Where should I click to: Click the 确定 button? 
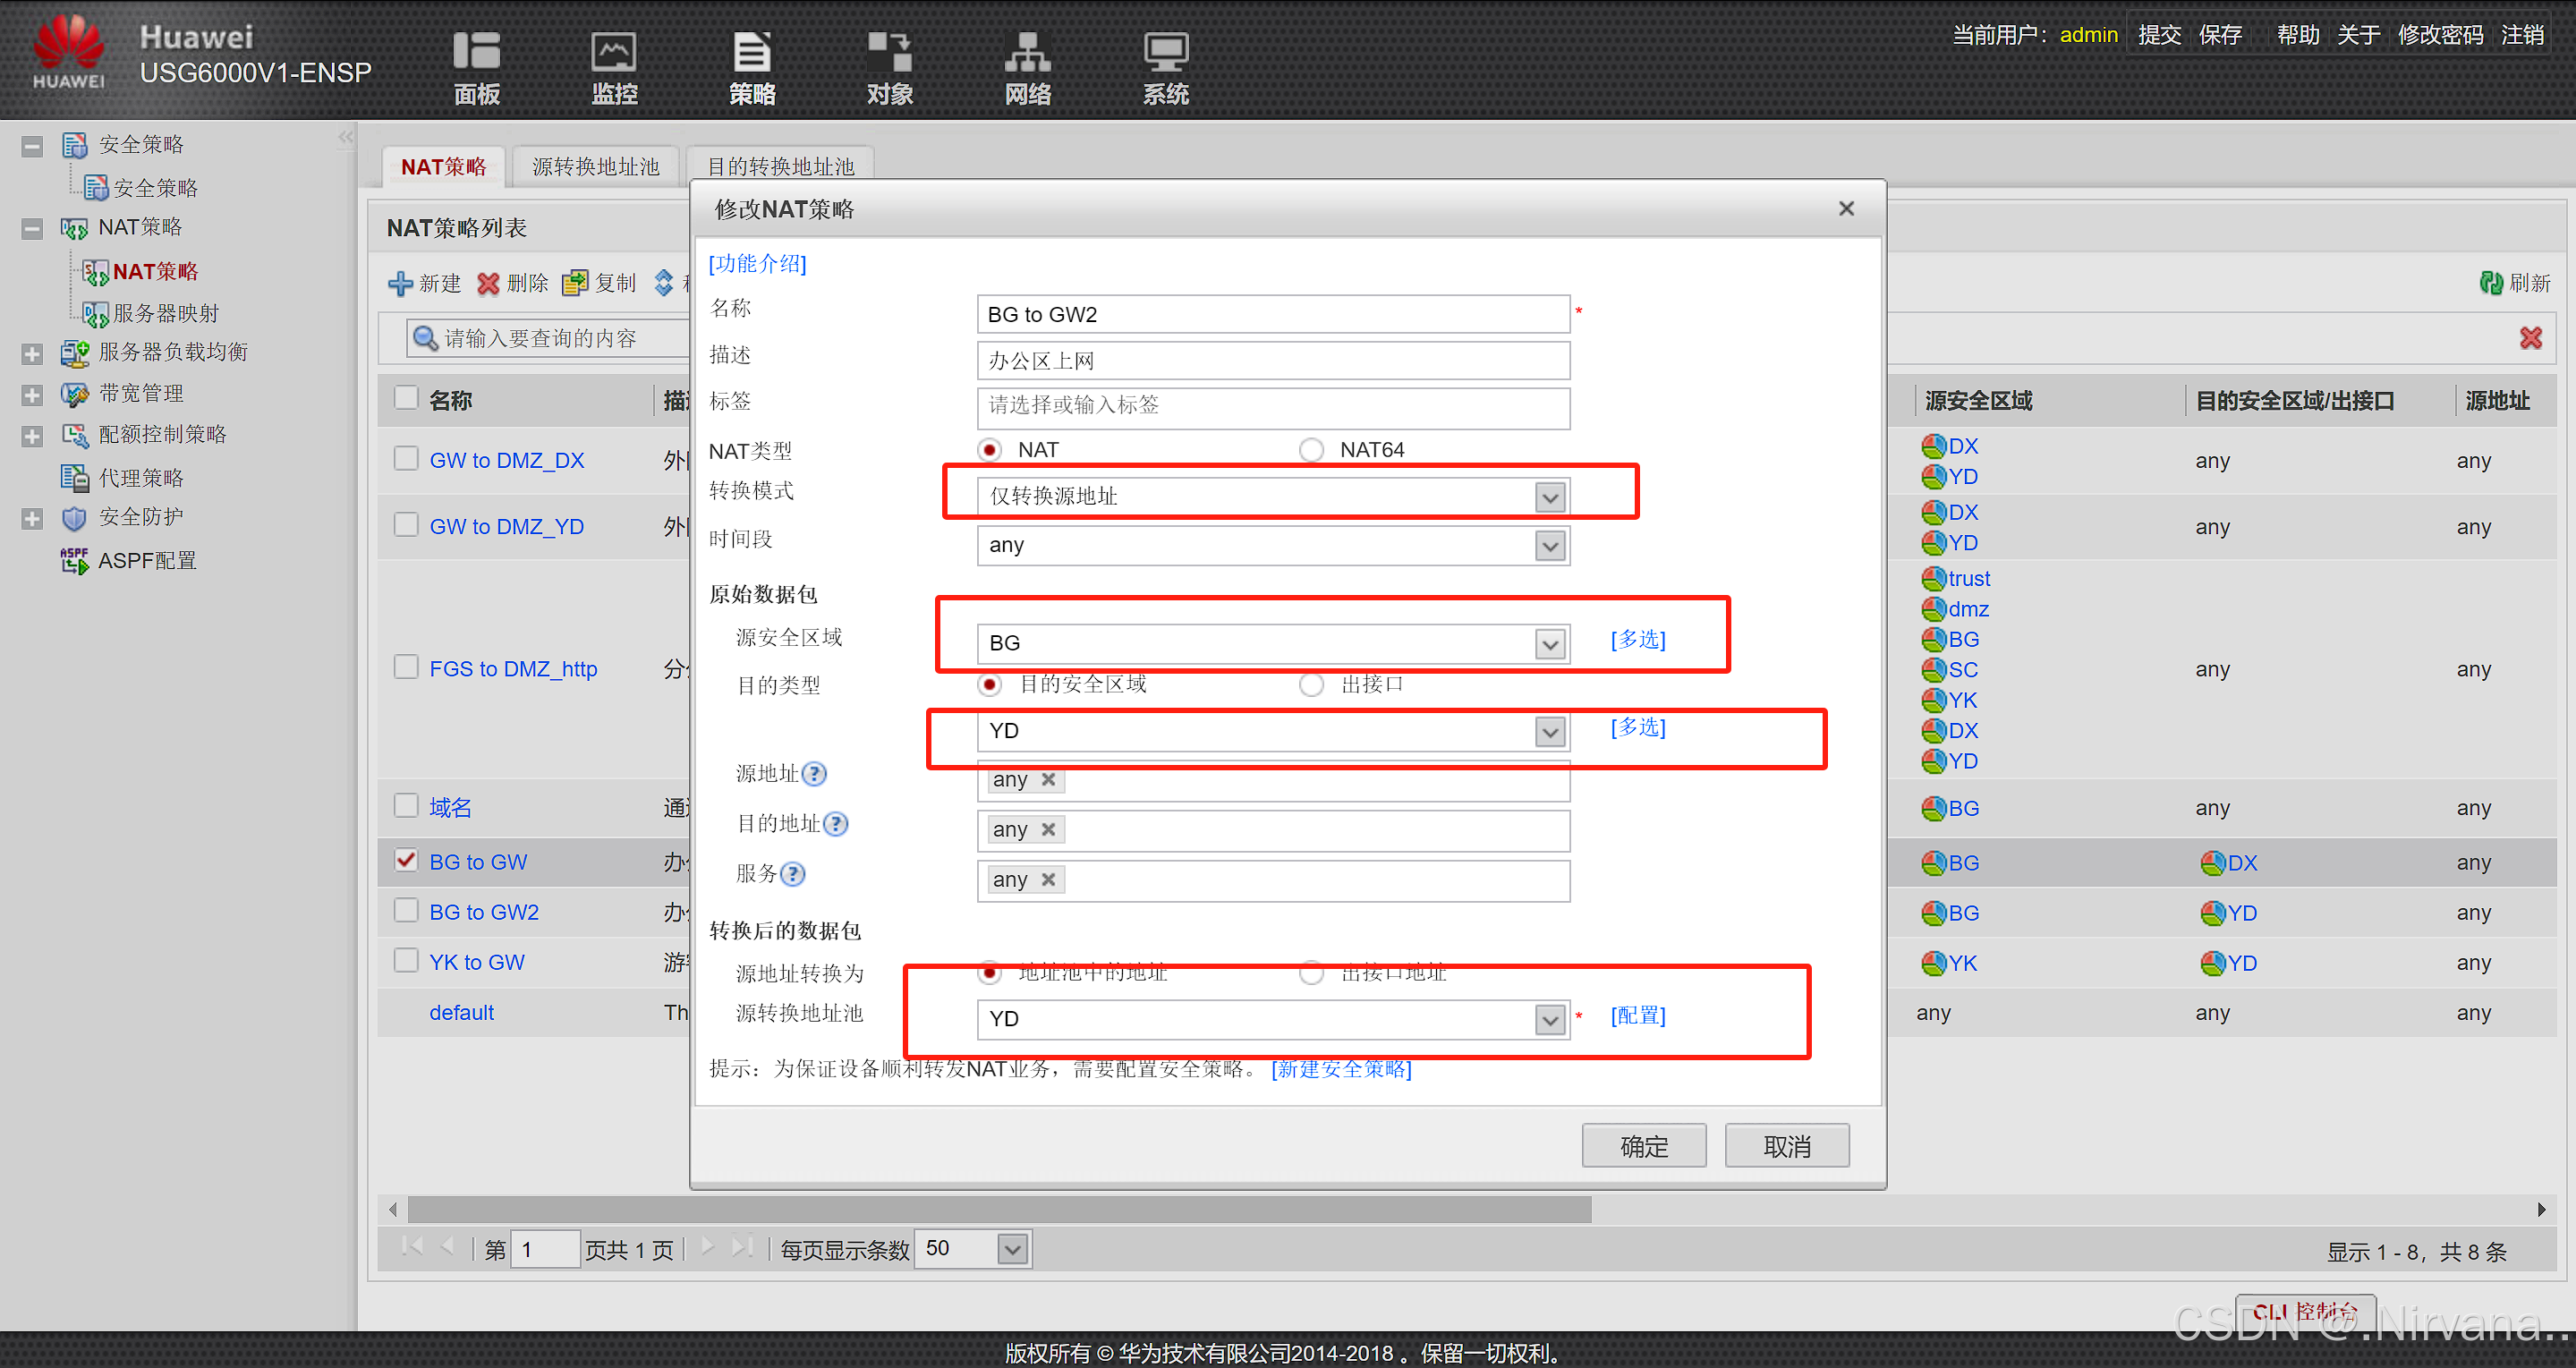1644,1146
